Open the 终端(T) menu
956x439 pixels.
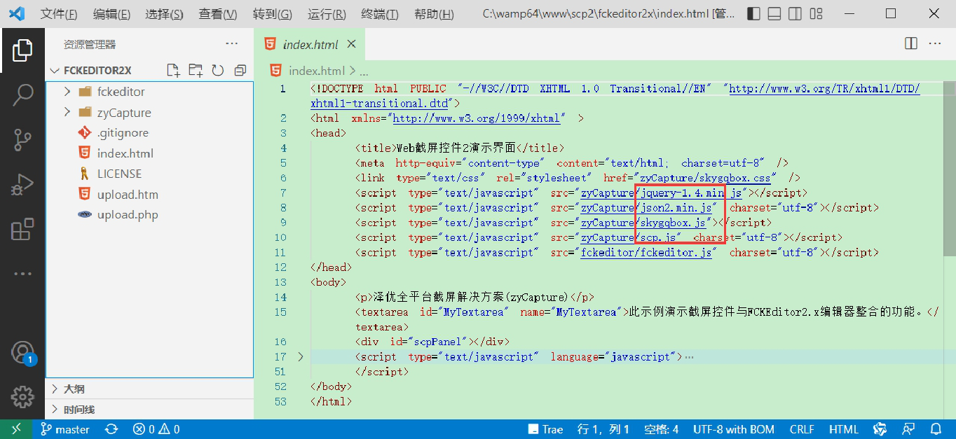pyautogui.click(x=379, y=15)
